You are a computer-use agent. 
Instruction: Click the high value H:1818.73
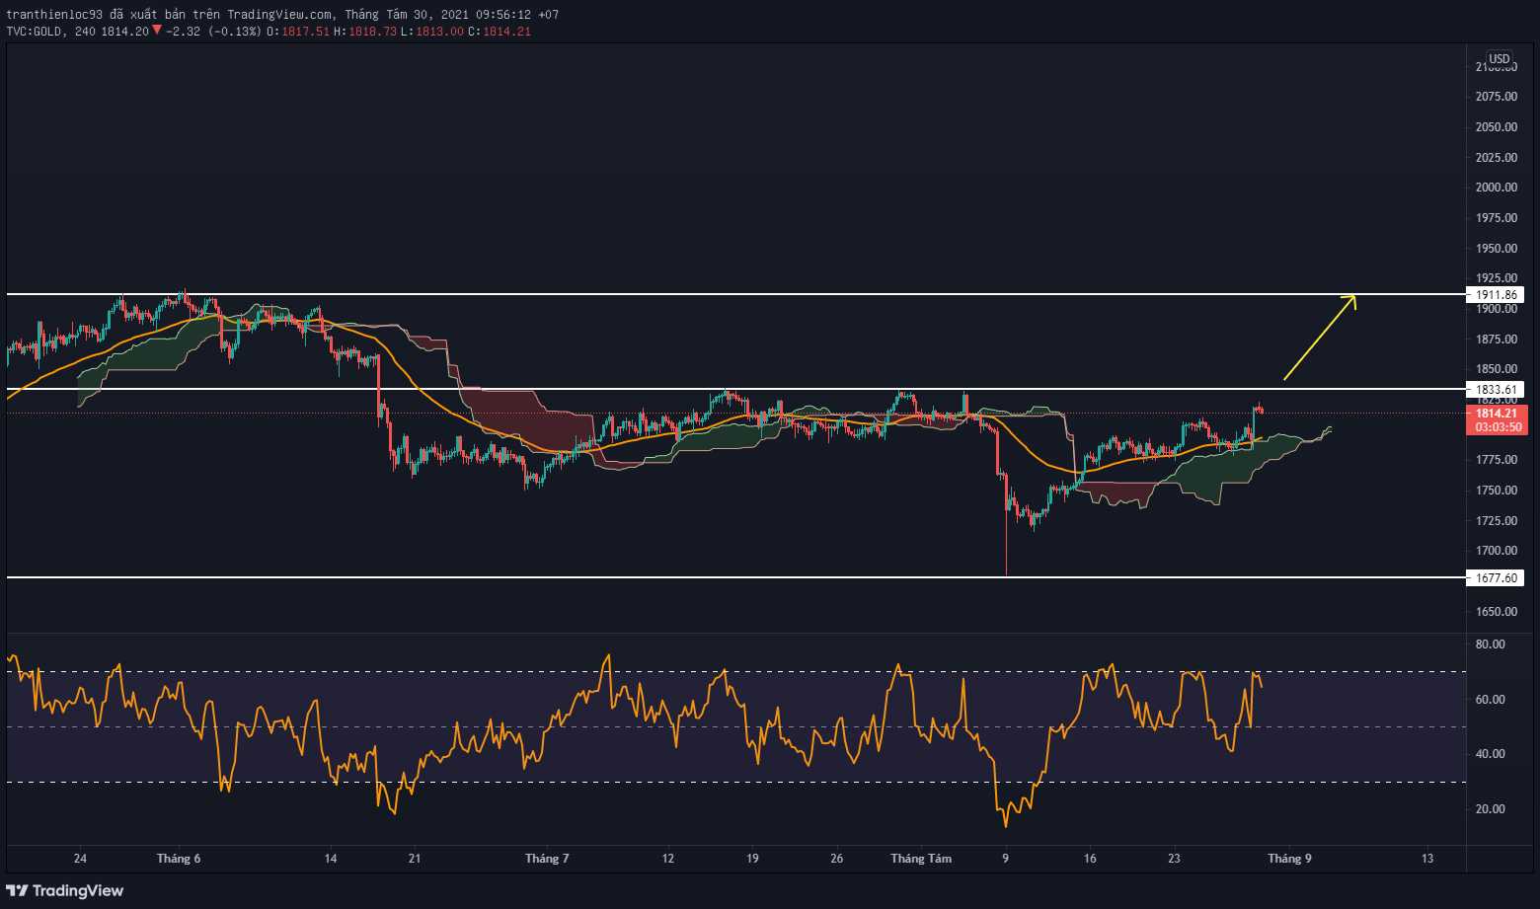pos(365,32)
